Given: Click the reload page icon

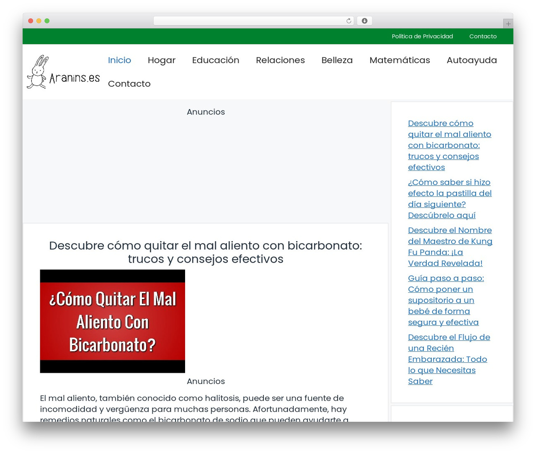Looking at the screenshot, I should coord(348,21).
